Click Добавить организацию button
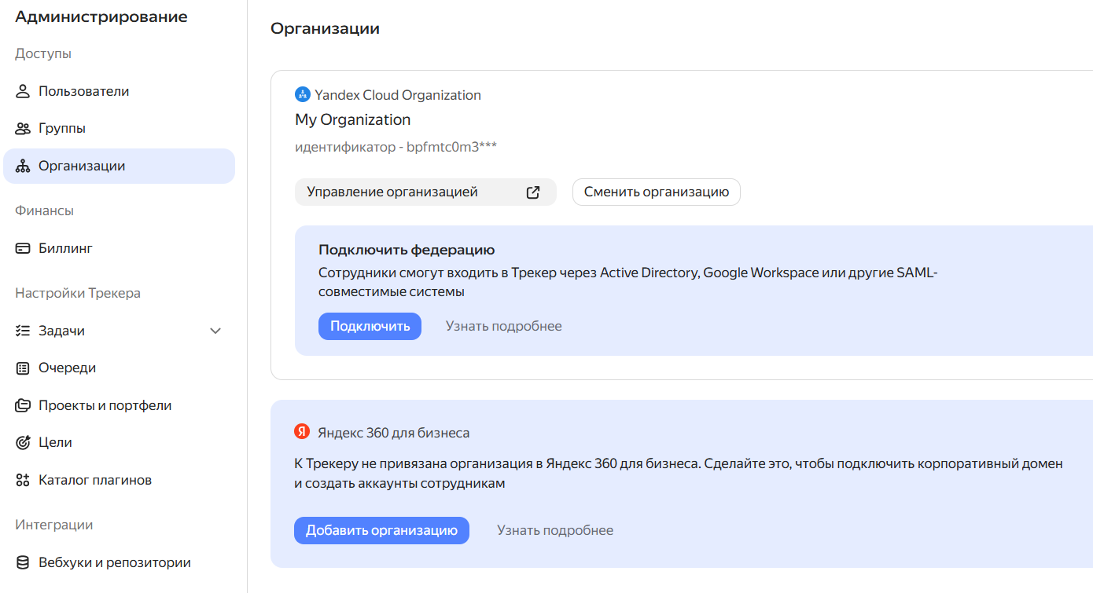 (381, 530)
